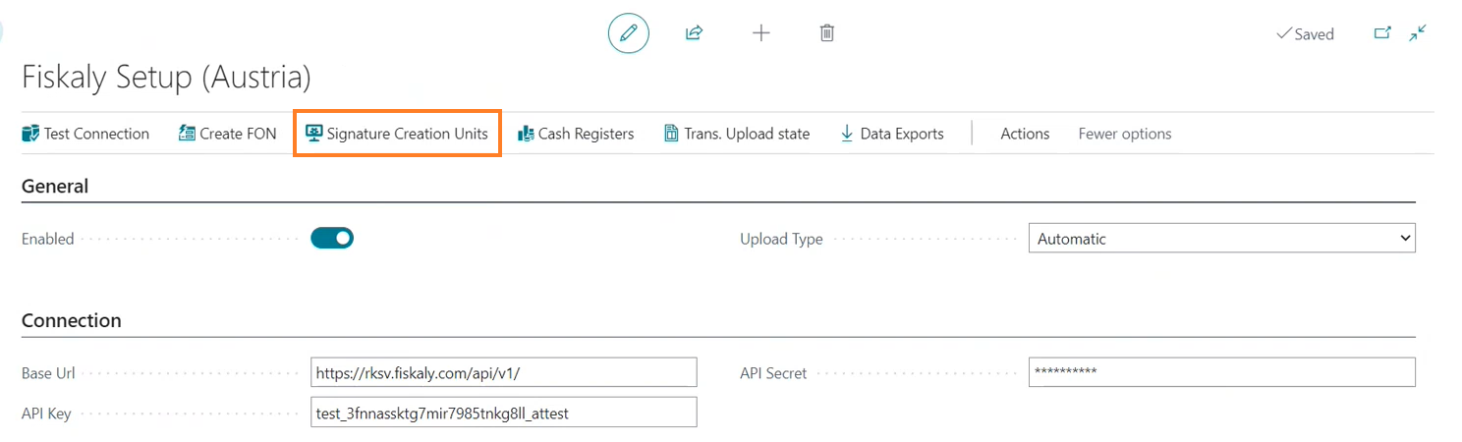Click the plus icon to create new record
Image resolution: width=1462 pixels, height=442 pixels.
pos(761,33)
